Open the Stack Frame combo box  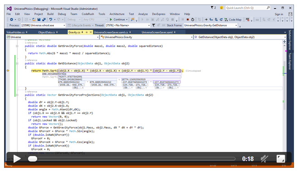tap(211, 25)
